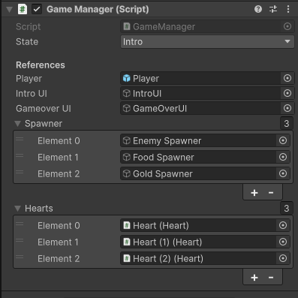
Task: Open the component presets icon
Action: (273, 9)
